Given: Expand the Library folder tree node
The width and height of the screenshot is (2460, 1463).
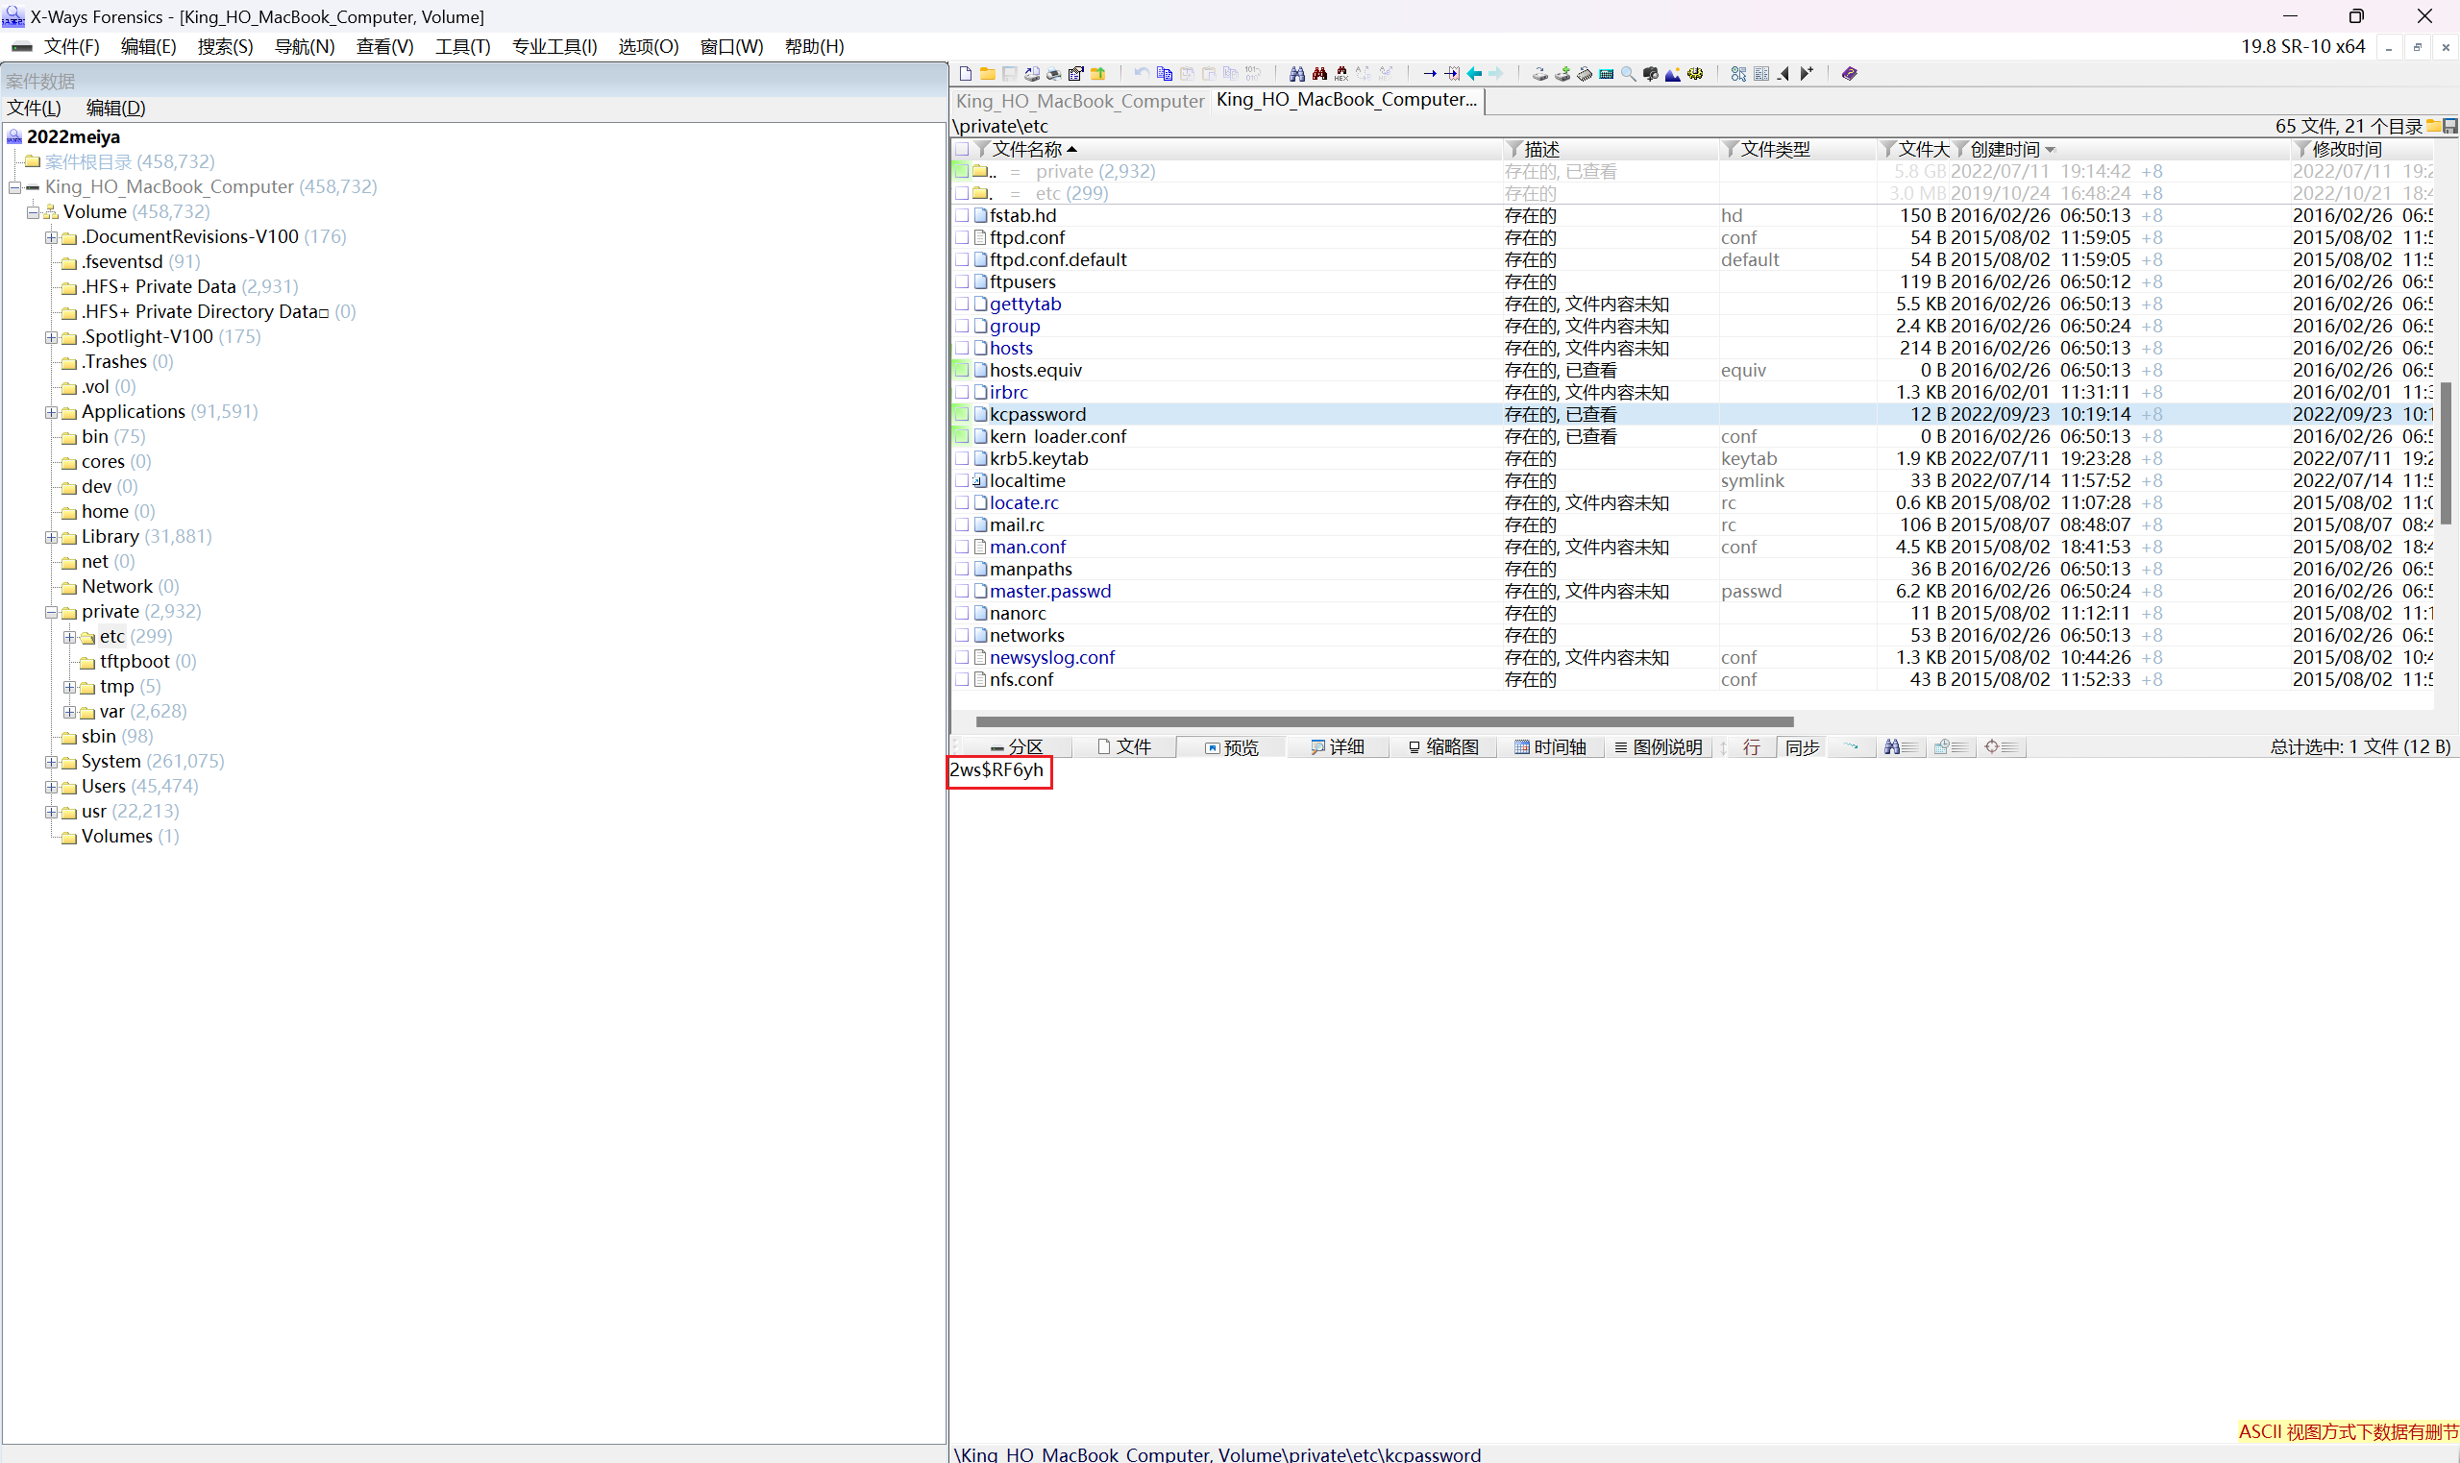Looking at the screenshot, I should [x=51, y=537].
